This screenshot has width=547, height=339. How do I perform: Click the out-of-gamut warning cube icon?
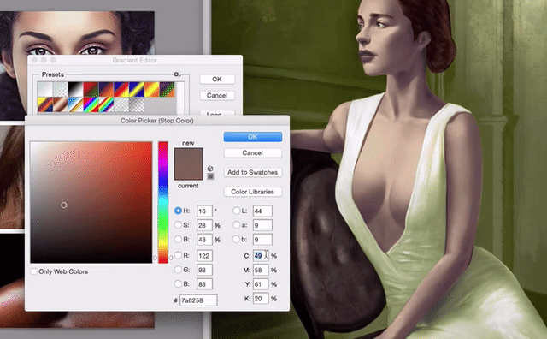point(210,169)
